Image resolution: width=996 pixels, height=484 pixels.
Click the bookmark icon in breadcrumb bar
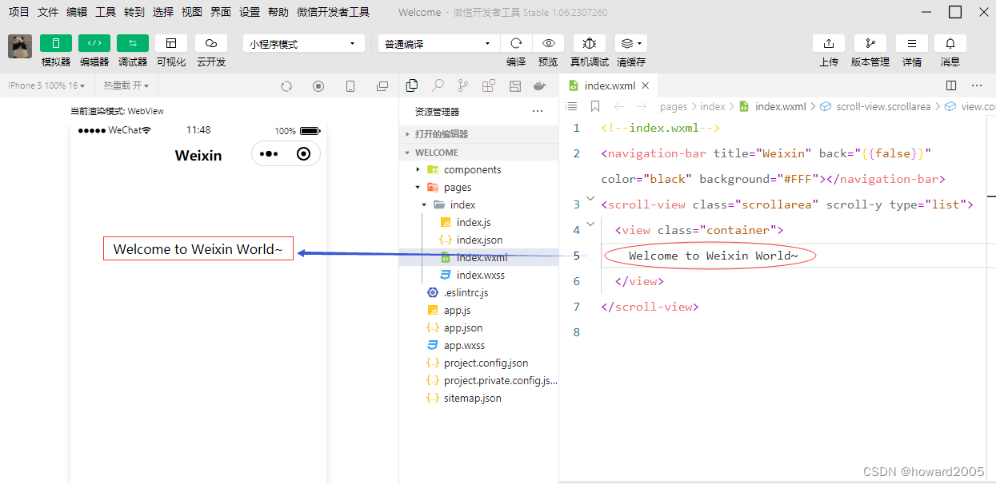click(x=594, y=106)
